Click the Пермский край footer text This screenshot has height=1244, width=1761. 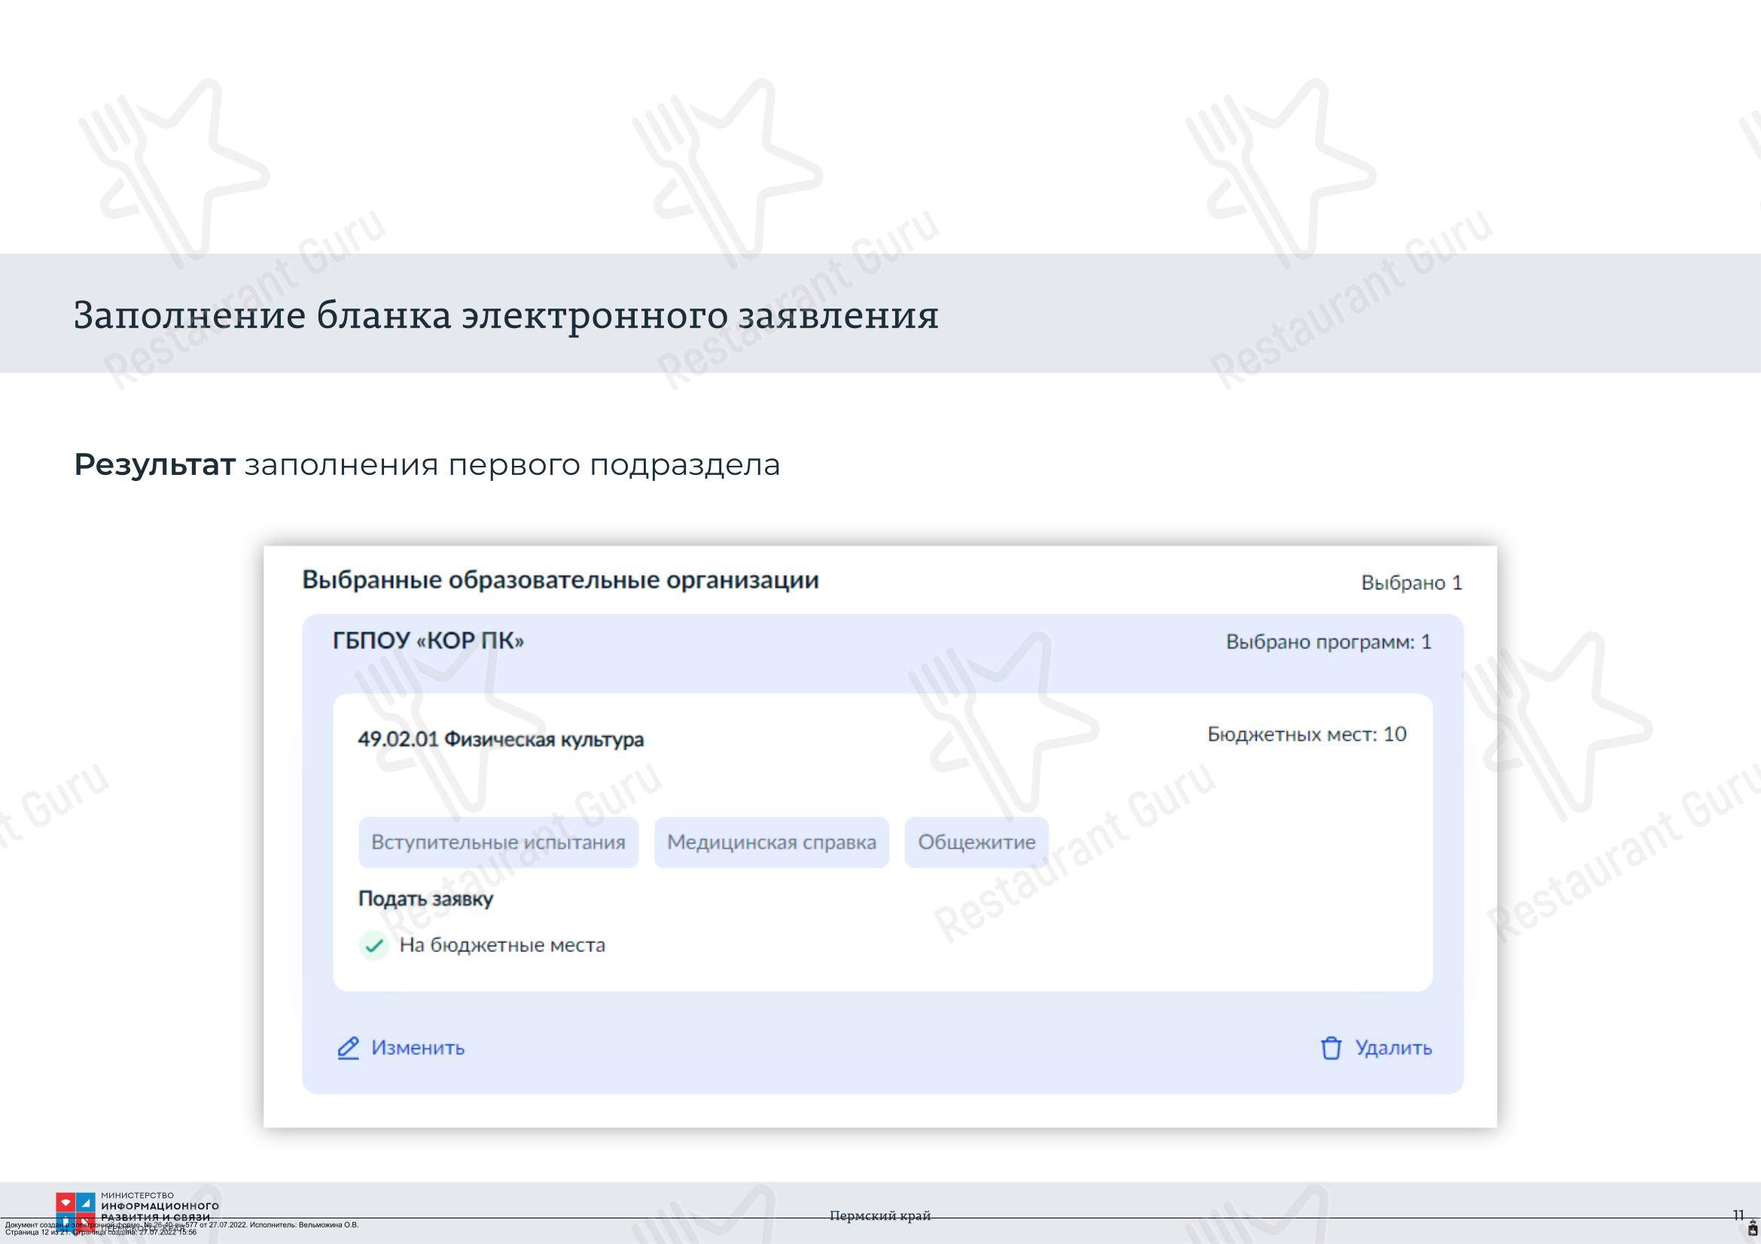[879, 1215]
